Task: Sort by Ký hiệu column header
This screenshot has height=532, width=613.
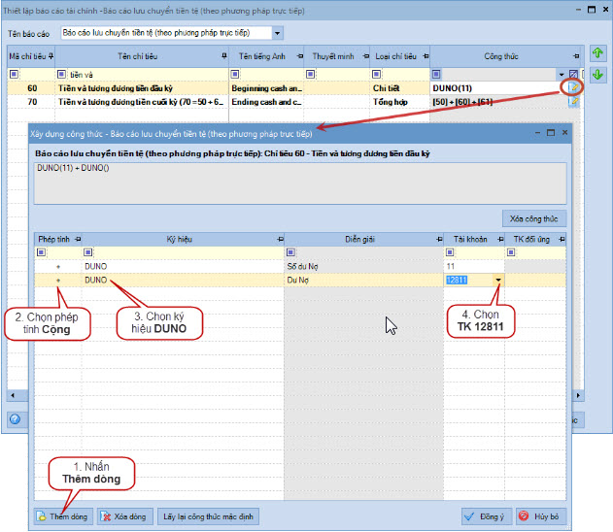Action: 179,239
